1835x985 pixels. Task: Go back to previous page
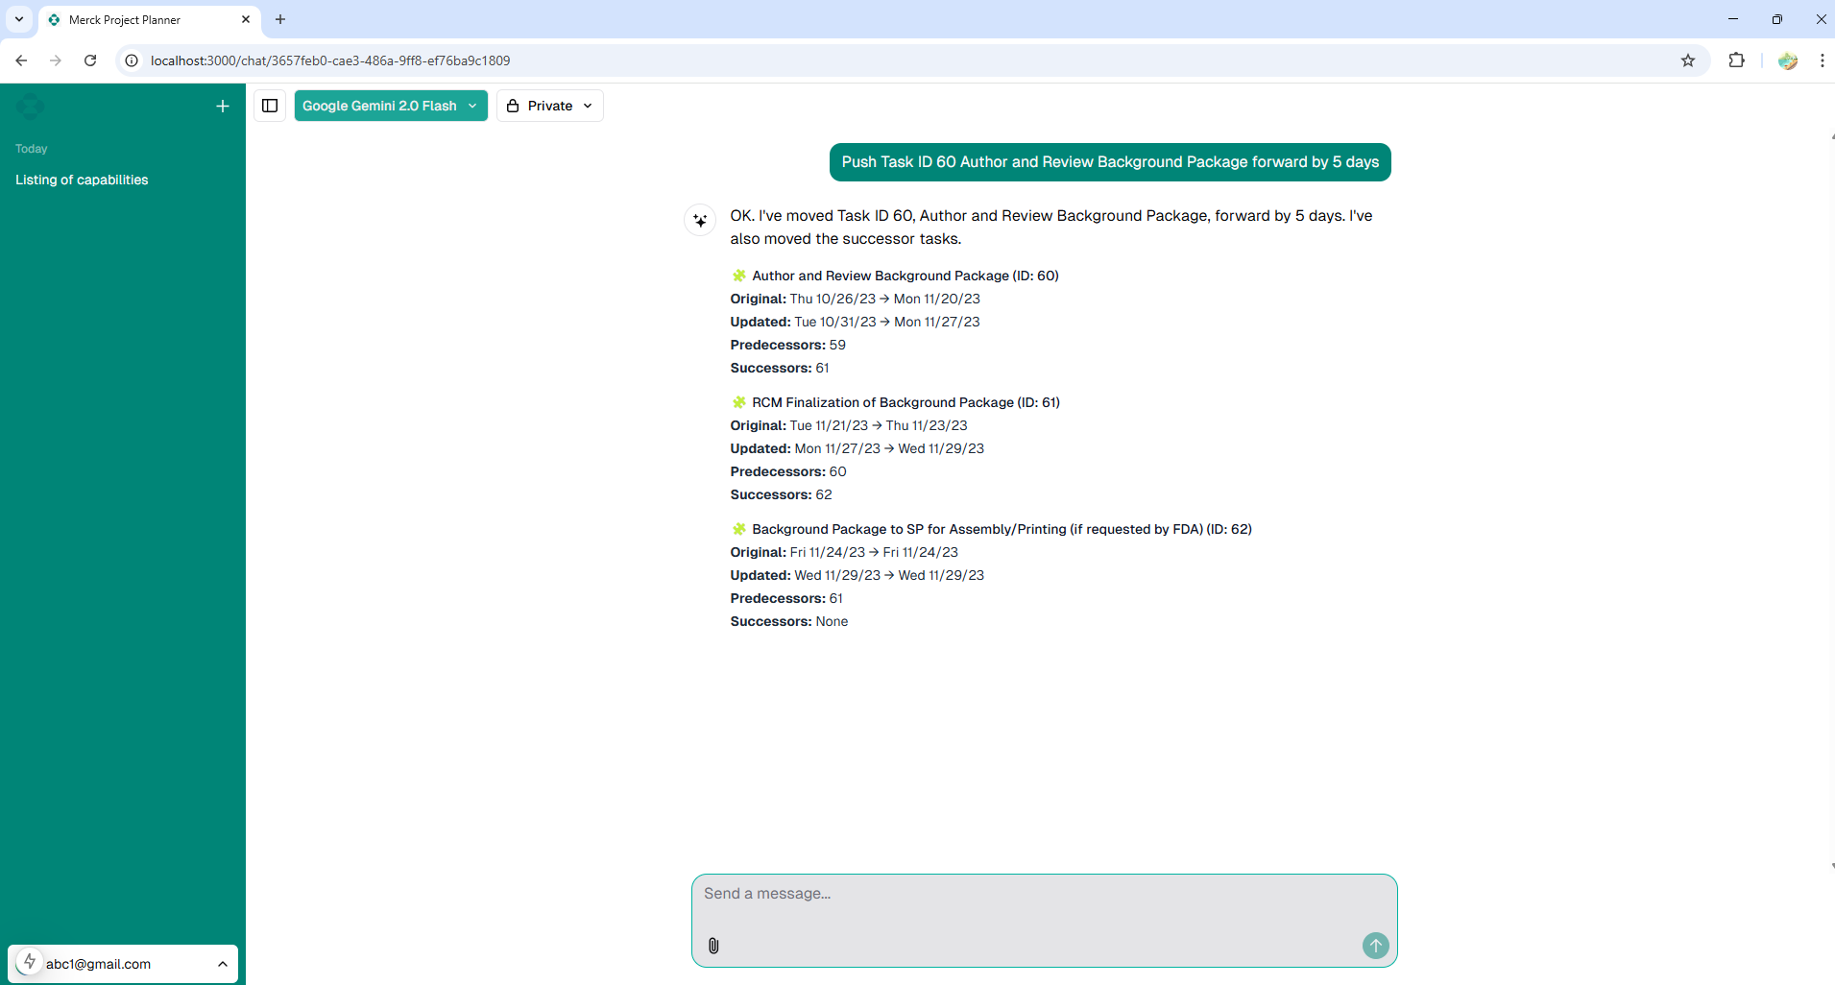click(x=21, y=60)
